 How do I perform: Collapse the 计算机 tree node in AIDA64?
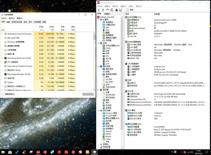[98, 20]
